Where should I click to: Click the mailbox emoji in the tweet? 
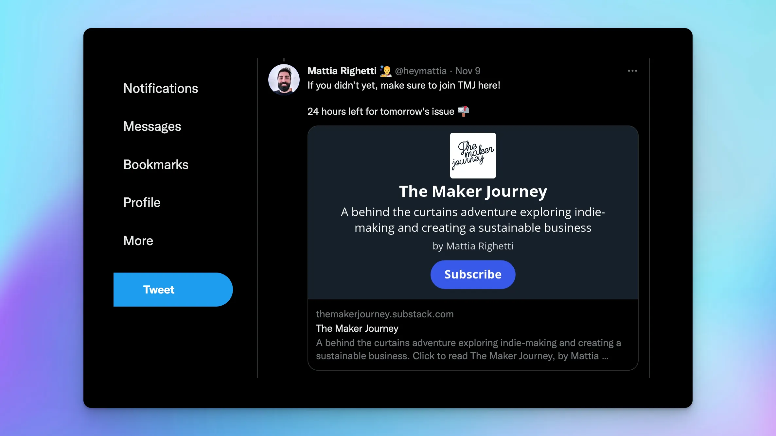(x=463, y=111)
